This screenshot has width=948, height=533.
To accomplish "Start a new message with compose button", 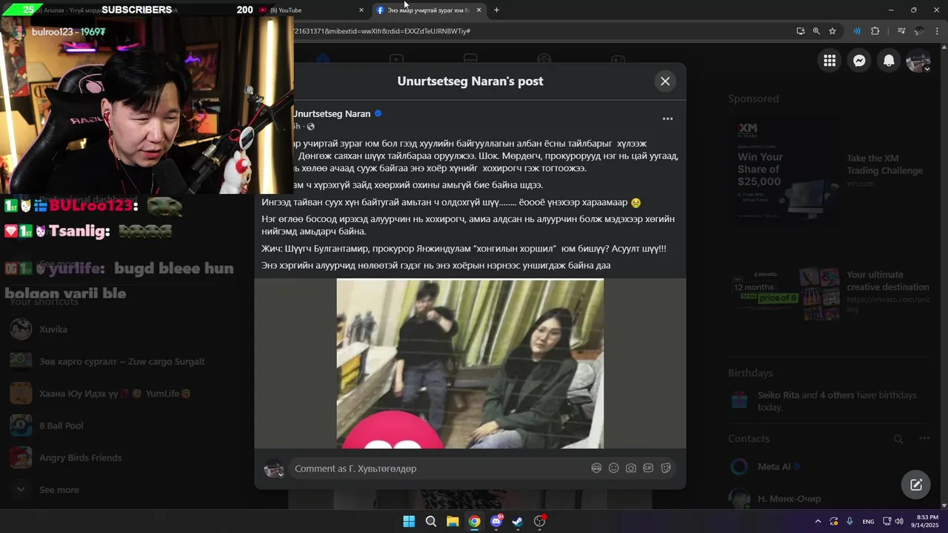I will coord(916,485).
